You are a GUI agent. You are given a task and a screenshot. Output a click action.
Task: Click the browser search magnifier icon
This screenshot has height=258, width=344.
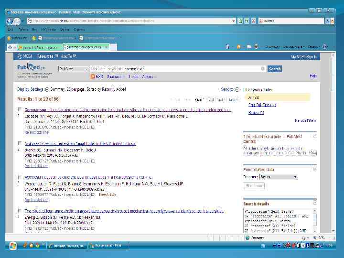pyautogui.click(x=328, y=21)
